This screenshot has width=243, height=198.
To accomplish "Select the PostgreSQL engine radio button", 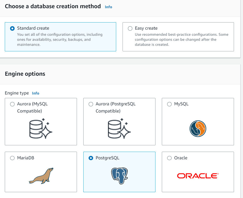I will coord(91,158).
